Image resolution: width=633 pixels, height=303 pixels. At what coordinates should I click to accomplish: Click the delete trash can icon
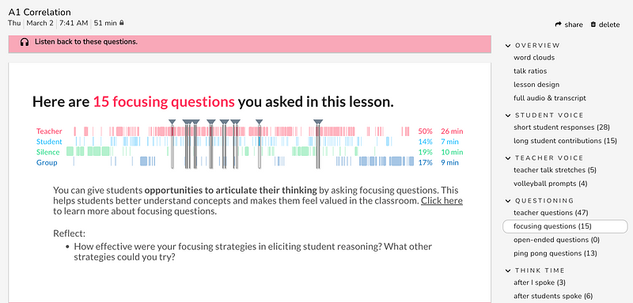point(593,25)
